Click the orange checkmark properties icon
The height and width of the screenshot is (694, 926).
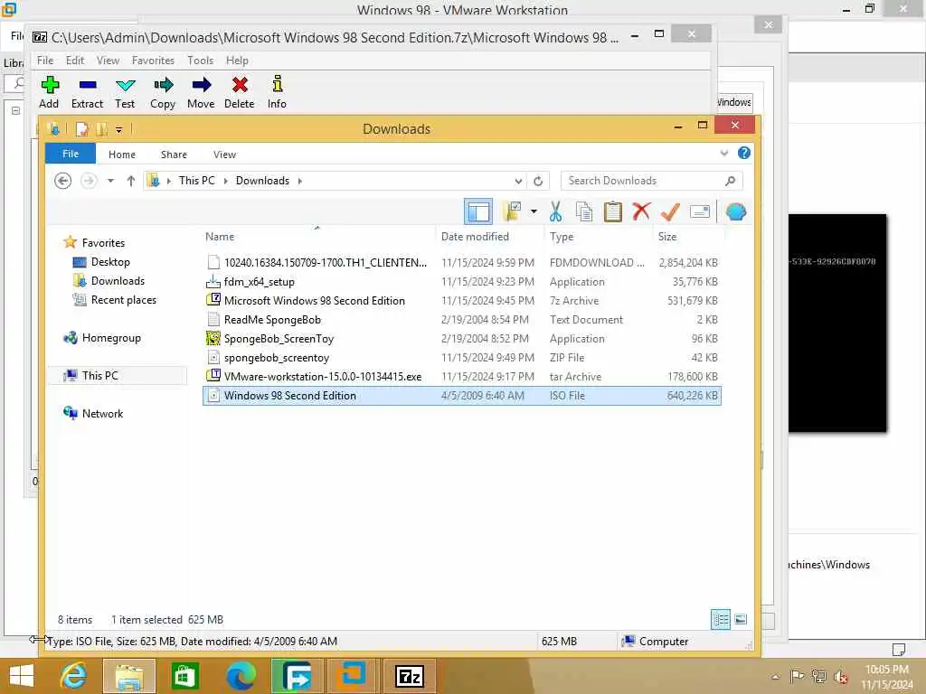670,211
